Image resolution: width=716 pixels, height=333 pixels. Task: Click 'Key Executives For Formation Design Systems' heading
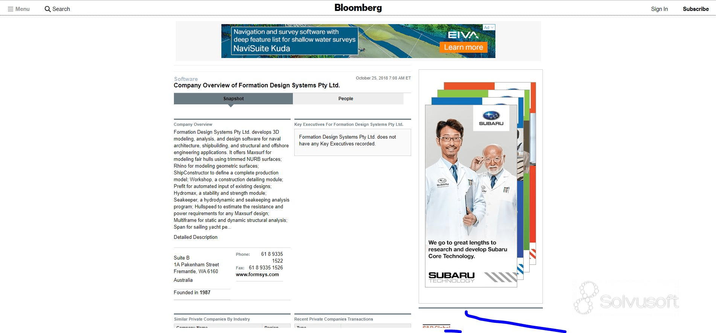(349, 124)
